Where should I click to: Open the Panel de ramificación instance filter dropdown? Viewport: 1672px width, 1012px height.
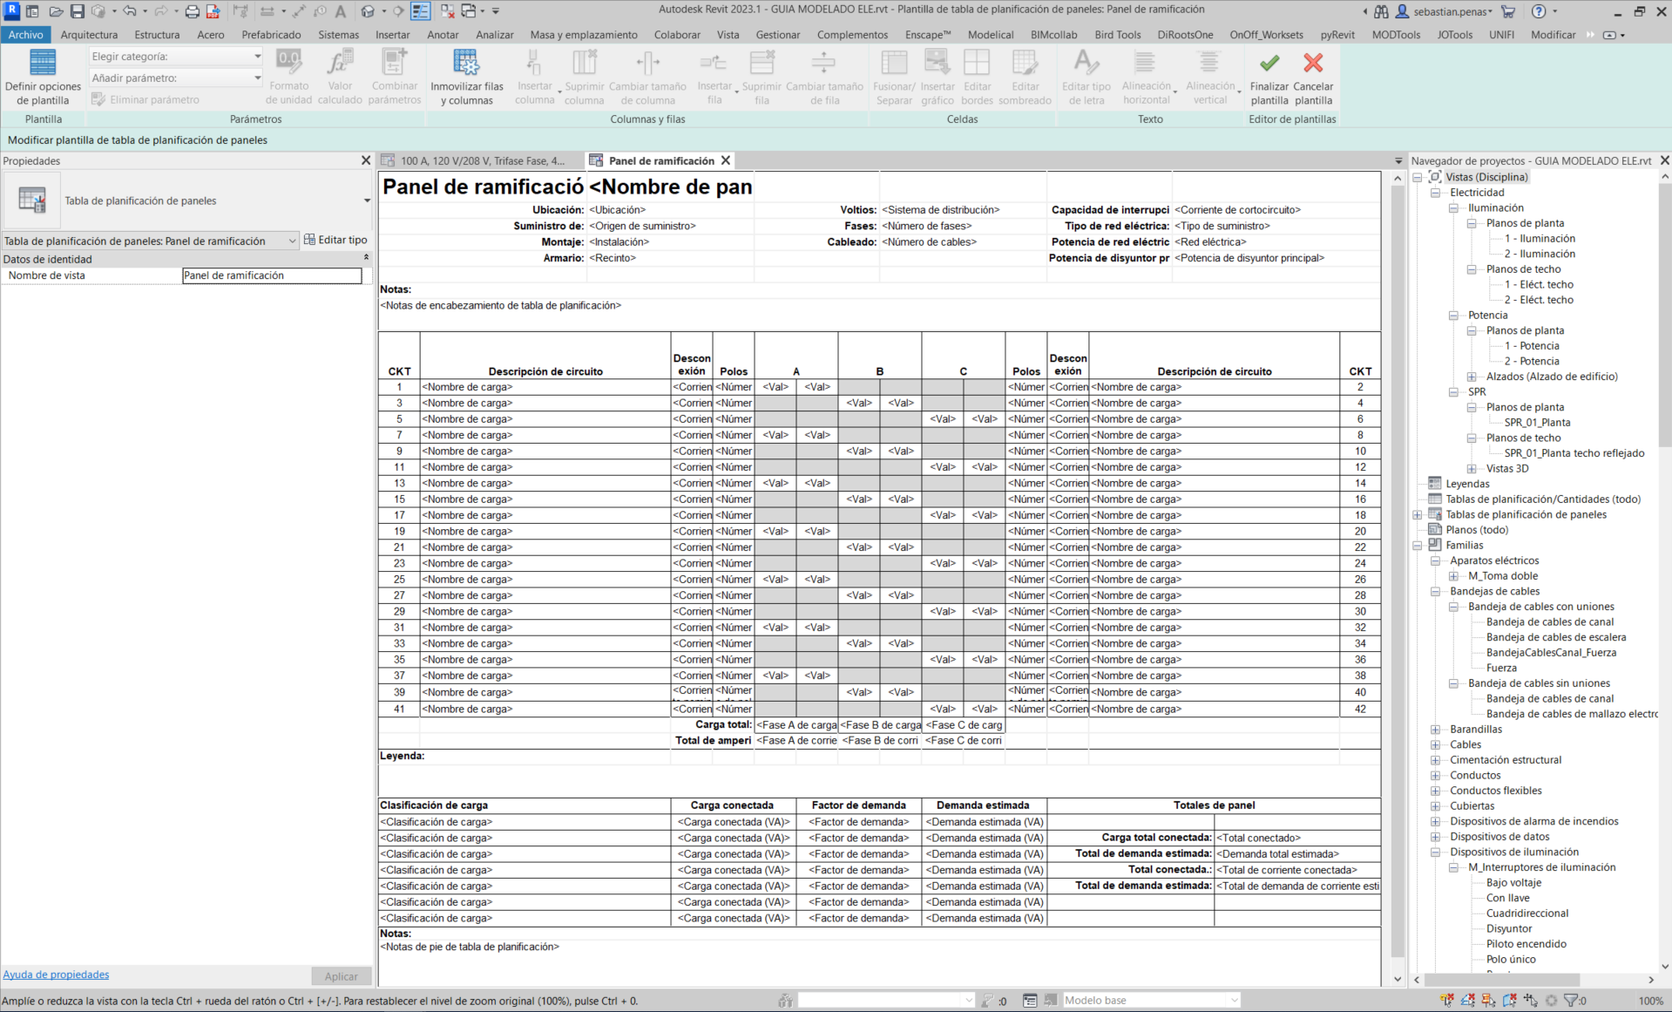click(151, 241)
